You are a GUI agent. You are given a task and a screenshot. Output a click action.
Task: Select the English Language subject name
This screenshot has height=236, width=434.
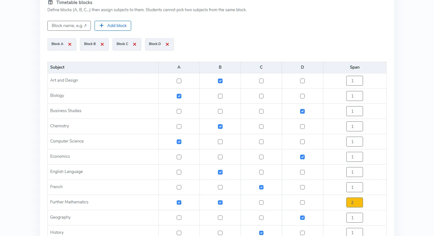(66, 171)
